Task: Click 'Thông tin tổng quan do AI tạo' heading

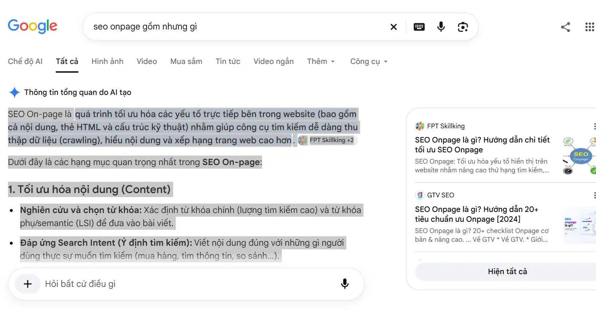Action: 78,92
